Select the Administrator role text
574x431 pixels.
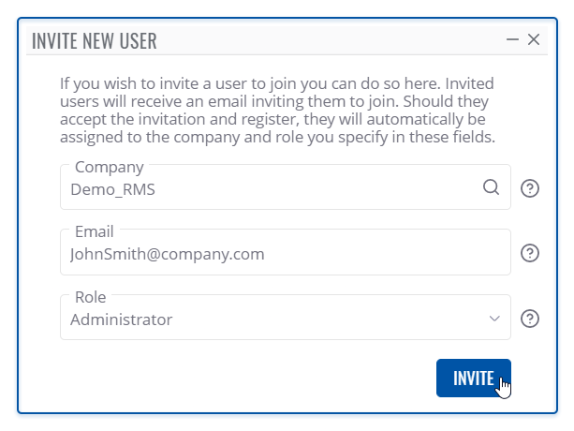click(122, 320)
